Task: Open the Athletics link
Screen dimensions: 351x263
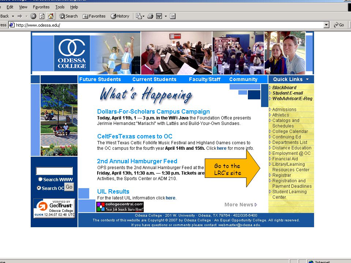Action: (281, 115)
